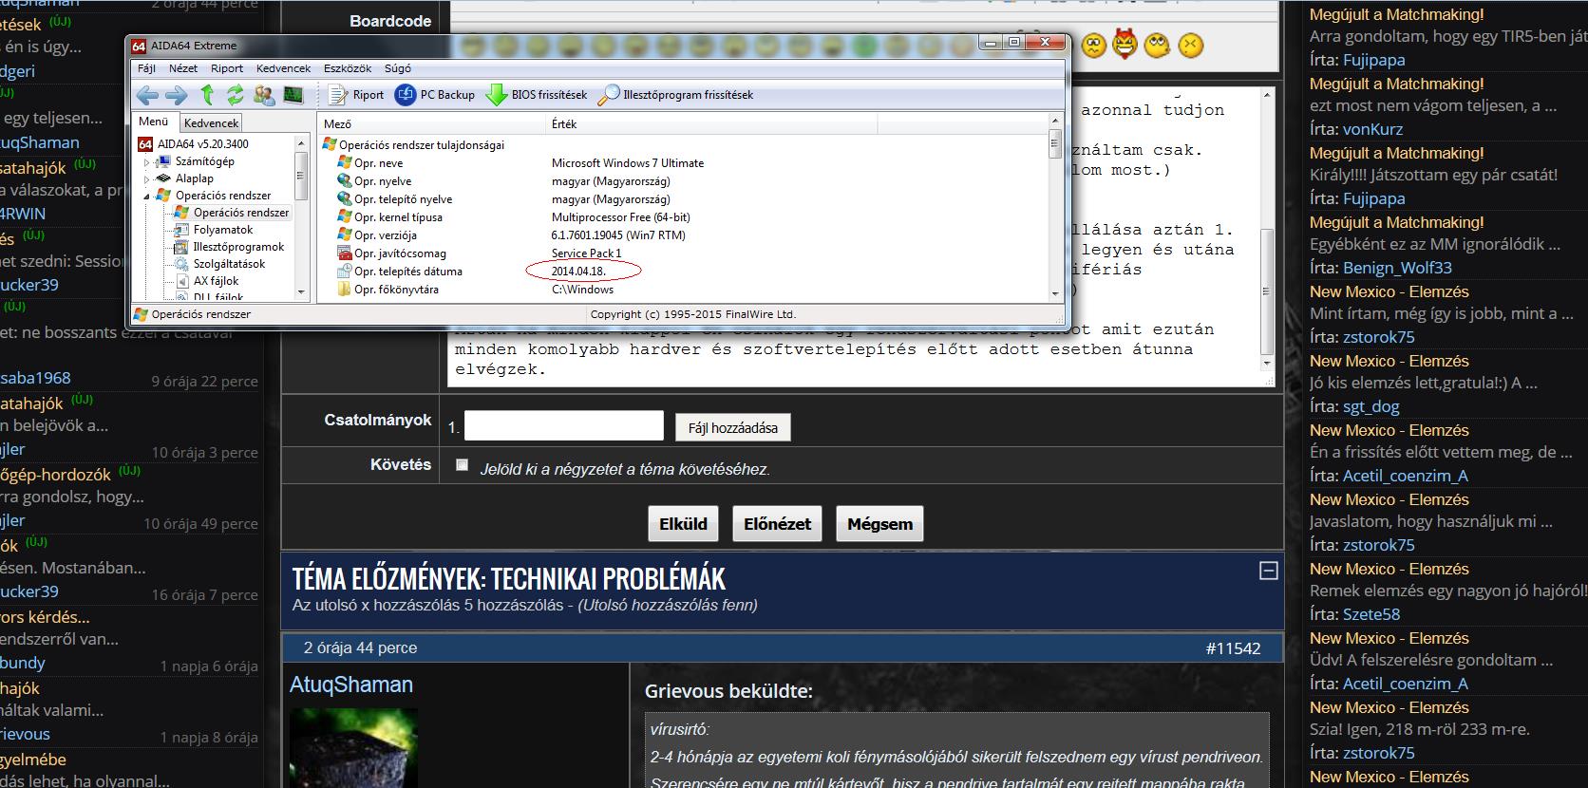Select Folyamatok in the AIDA64 tree
Viewport: 1588px width, 788px height.
point(223,230)
